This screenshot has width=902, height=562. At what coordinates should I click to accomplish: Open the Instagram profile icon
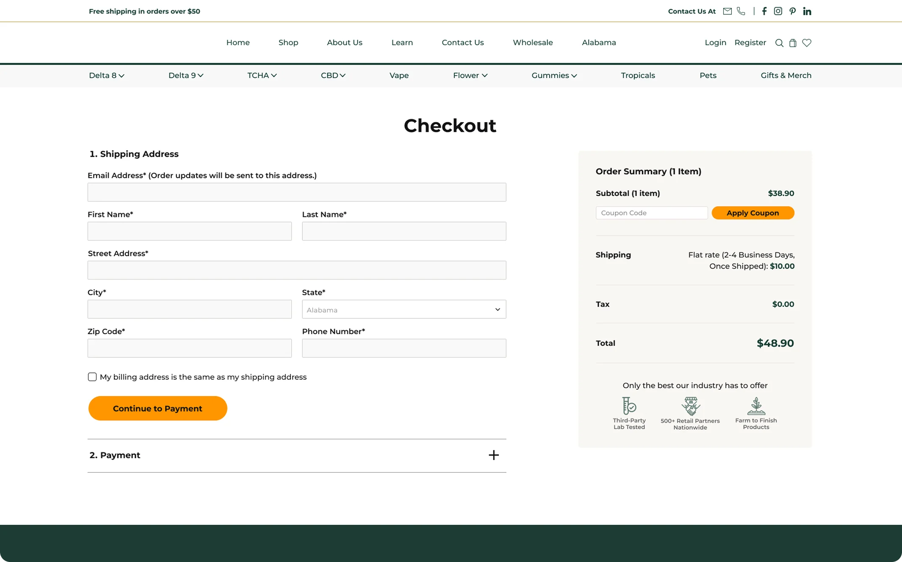pyautogui.click(x=778, y=11)
